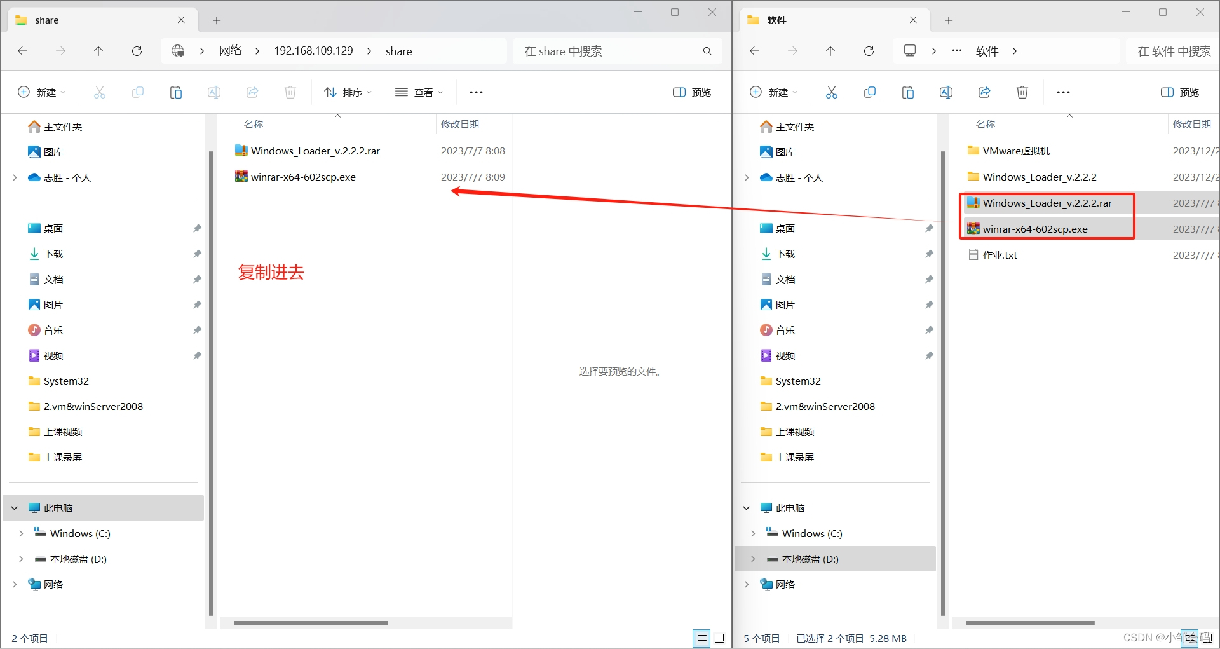Click Delete trash icon in the 软件 window
Screen dimensions: 1220x649
[1022, 92]
